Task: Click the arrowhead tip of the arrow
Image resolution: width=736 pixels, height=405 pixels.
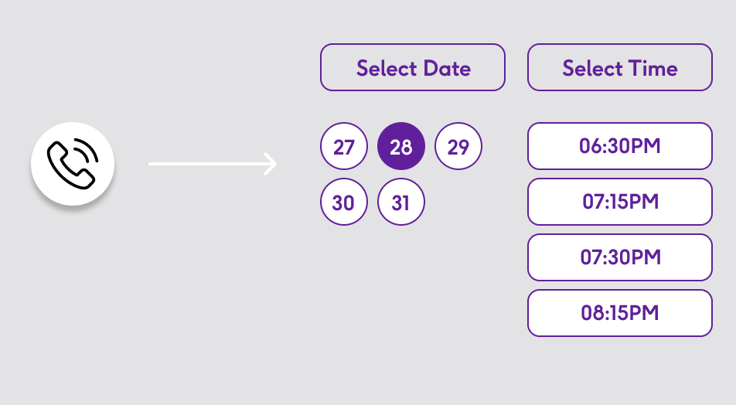Action: (x=271, y=164)
